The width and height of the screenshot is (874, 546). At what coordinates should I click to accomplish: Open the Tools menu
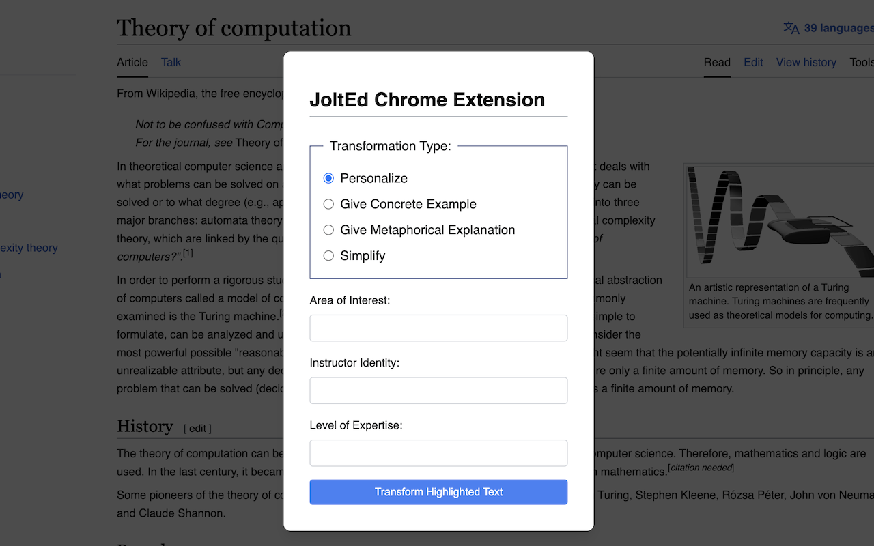[862, 62]
